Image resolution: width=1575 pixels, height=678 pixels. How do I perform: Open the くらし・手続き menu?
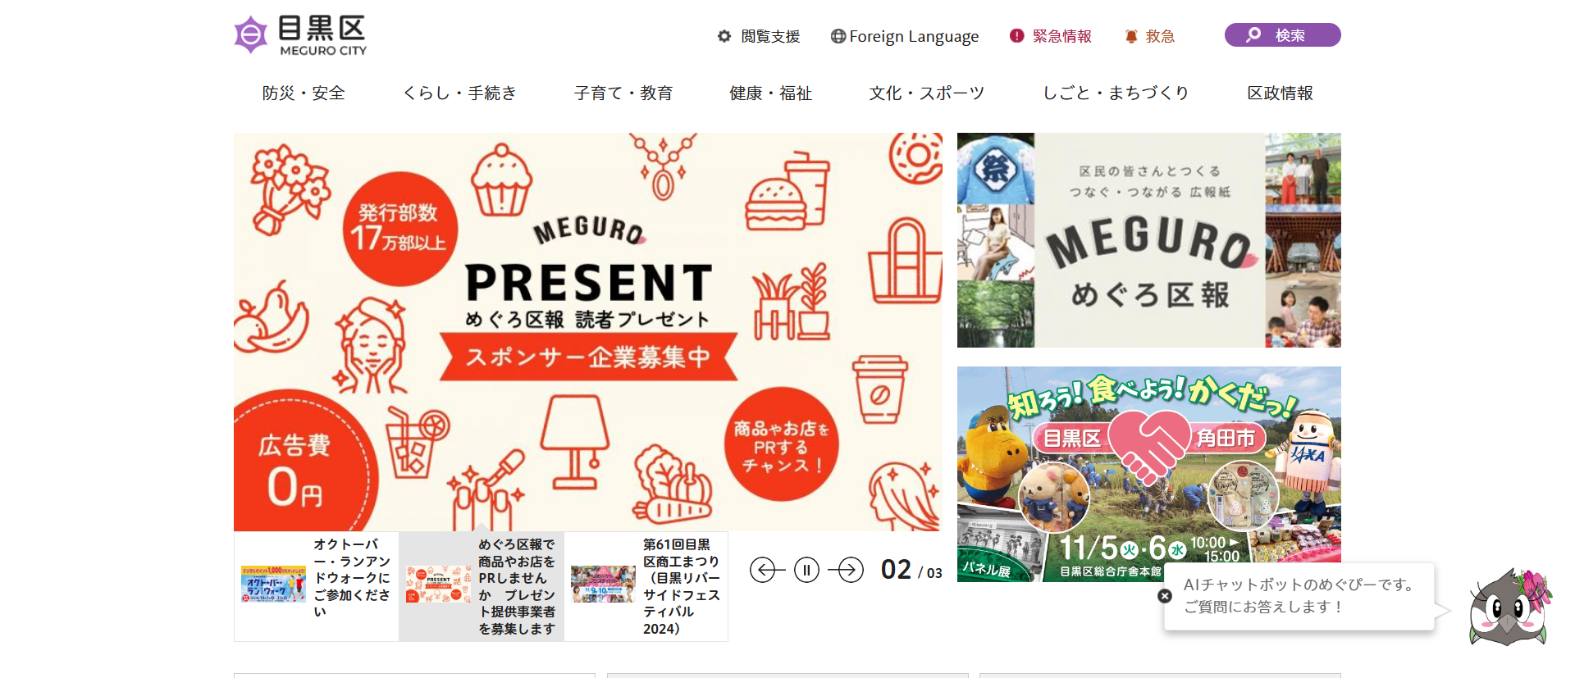tap(459, 93)
